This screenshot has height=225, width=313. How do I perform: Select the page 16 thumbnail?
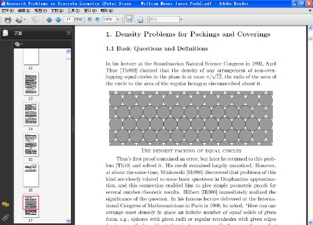31,175
